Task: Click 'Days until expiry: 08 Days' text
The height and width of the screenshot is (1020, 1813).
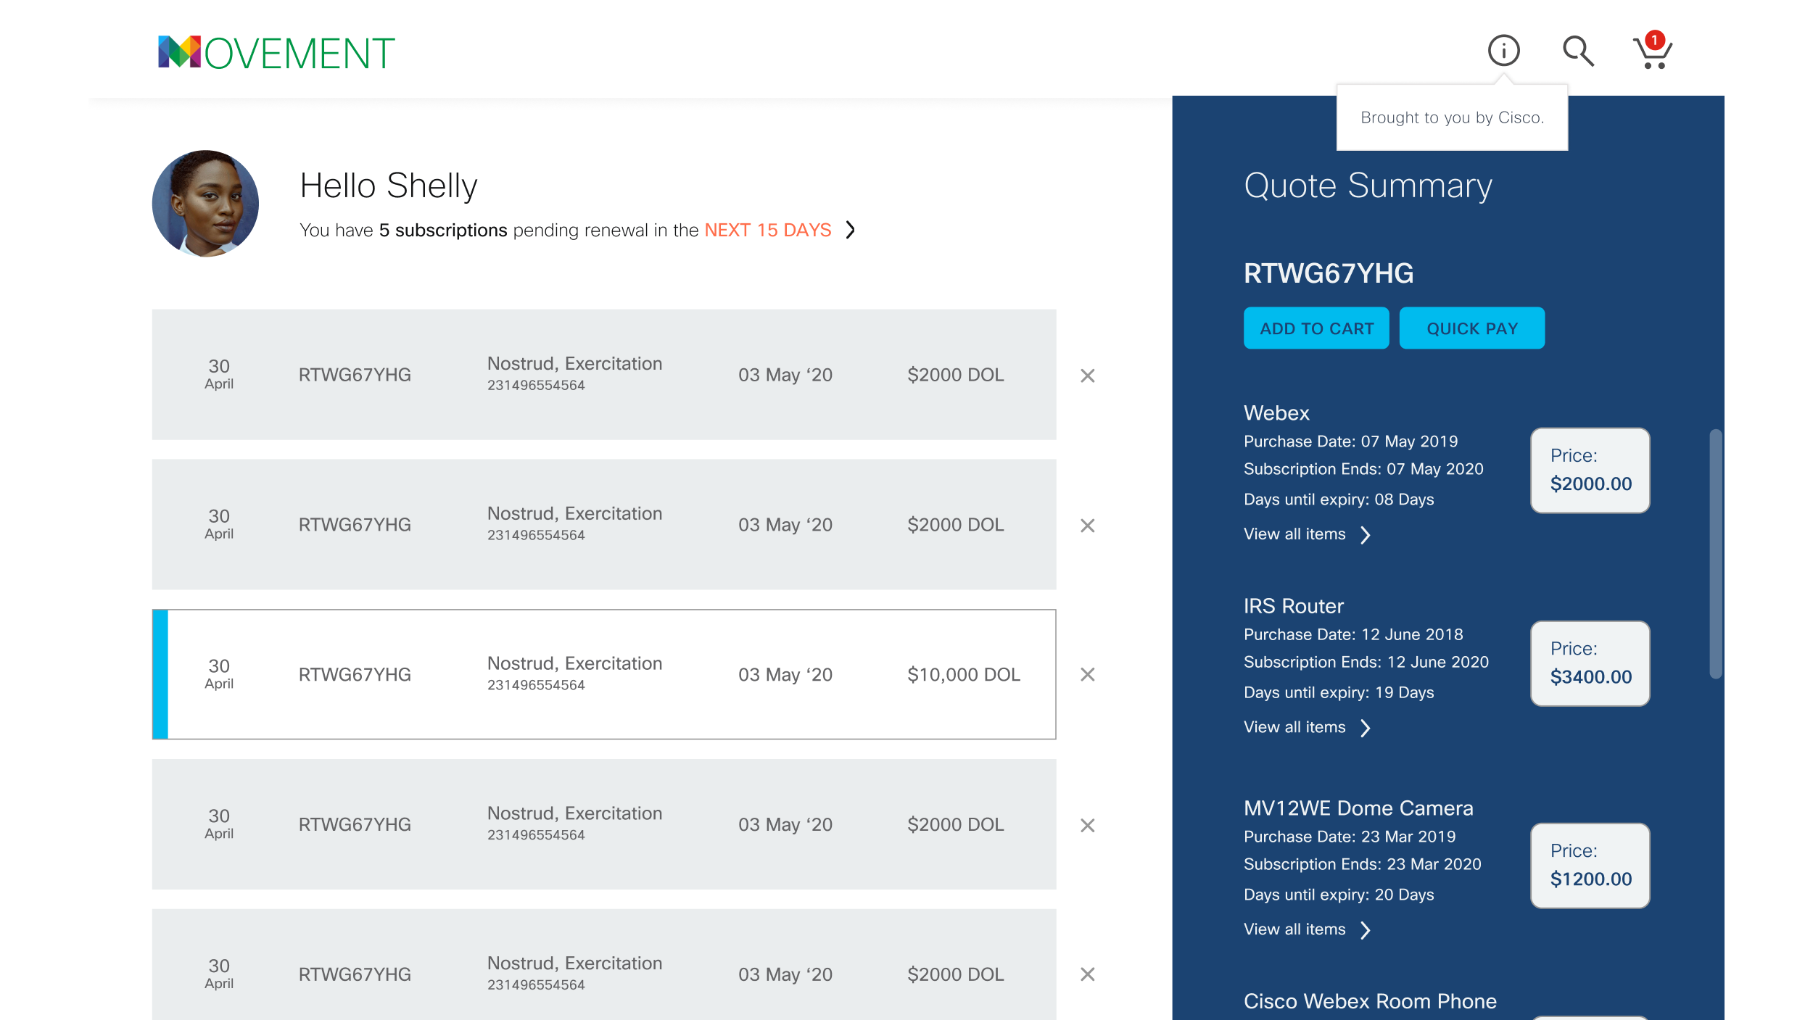Action: 1339,499
